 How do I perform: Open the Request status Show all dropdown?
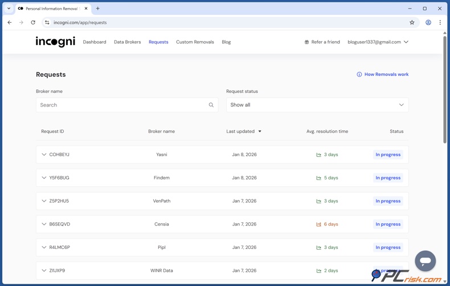317,105
